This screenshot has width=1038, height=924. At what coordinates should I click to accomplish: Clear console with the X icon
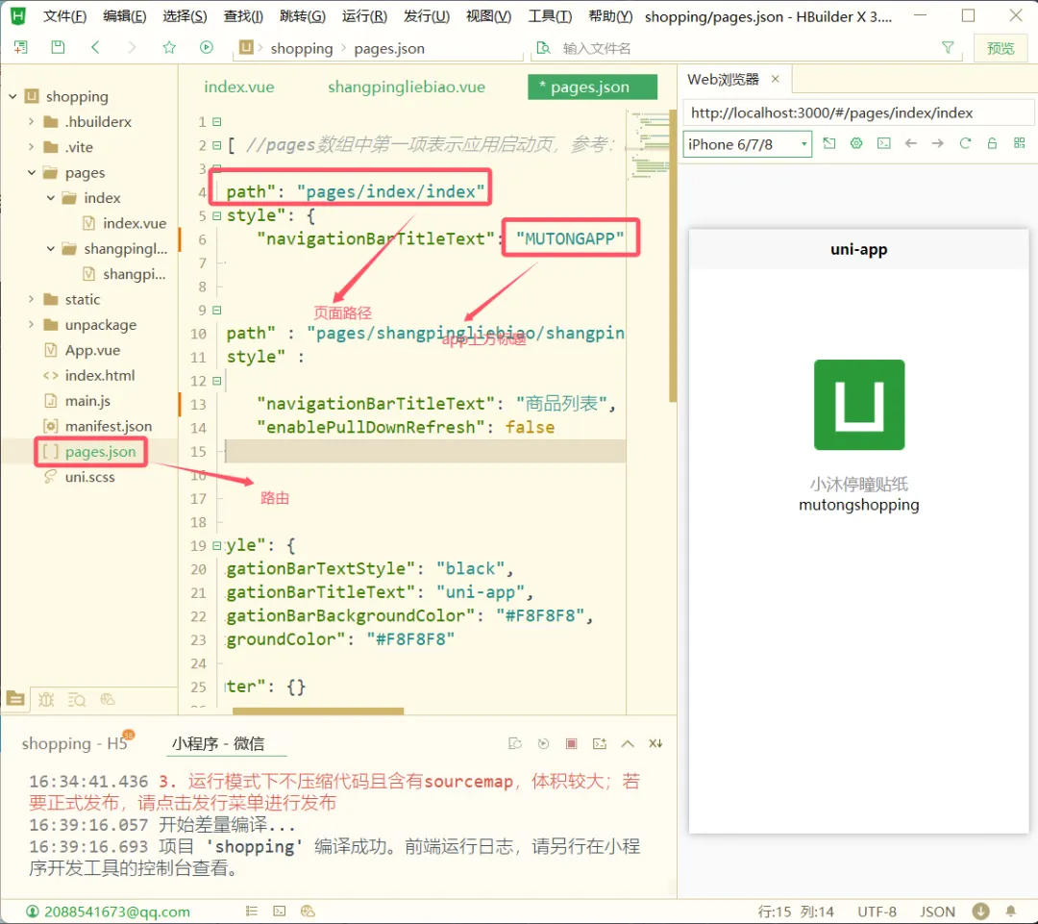(655, 744)
